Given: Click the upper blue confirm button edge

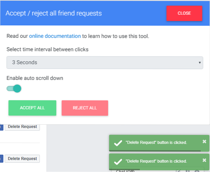Looking at the screenshot, I should click(1, 127).
